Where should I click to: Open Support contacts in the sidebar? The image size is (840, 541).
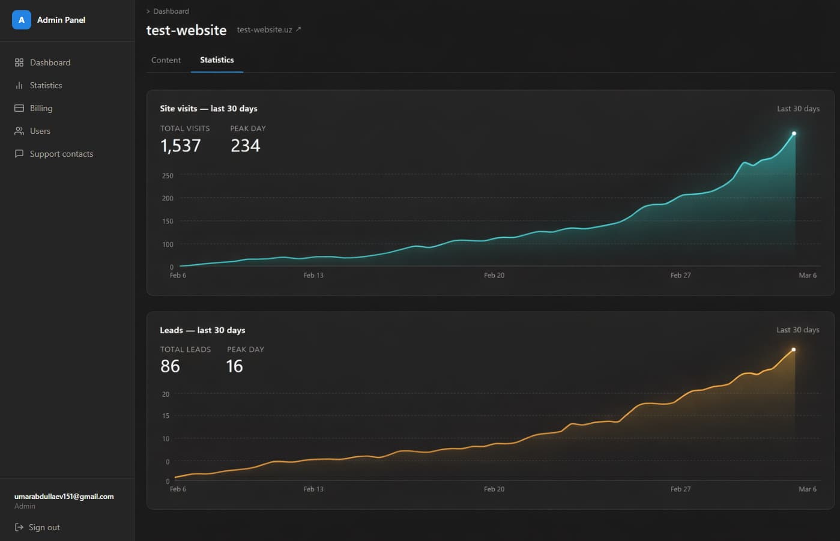pos(61,154)
